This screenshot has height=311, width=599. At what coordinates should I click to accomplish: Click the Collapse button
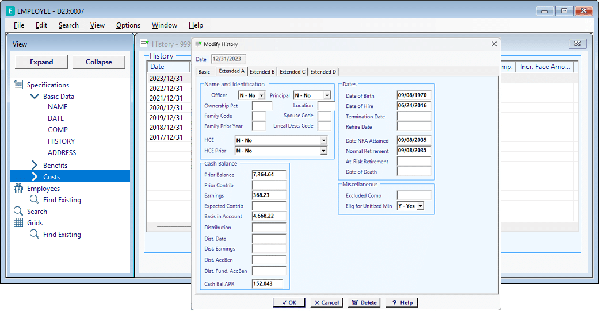pyautogui.click(x=99, y=62)
